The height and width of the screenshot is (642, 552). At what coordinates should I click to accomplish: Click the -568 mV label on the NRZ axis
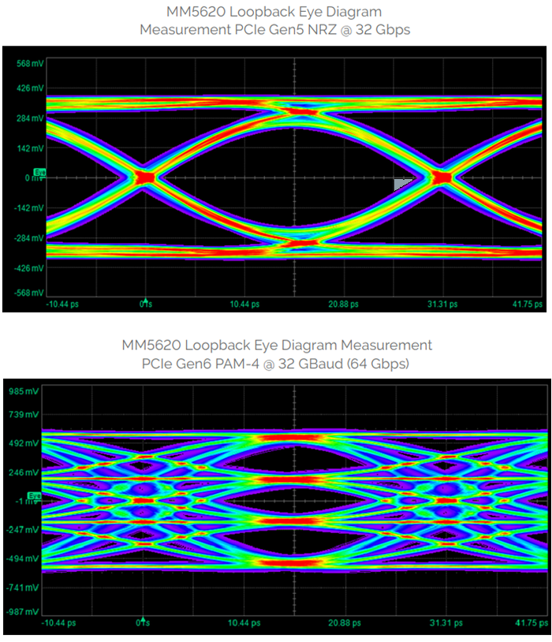(27, 293)
